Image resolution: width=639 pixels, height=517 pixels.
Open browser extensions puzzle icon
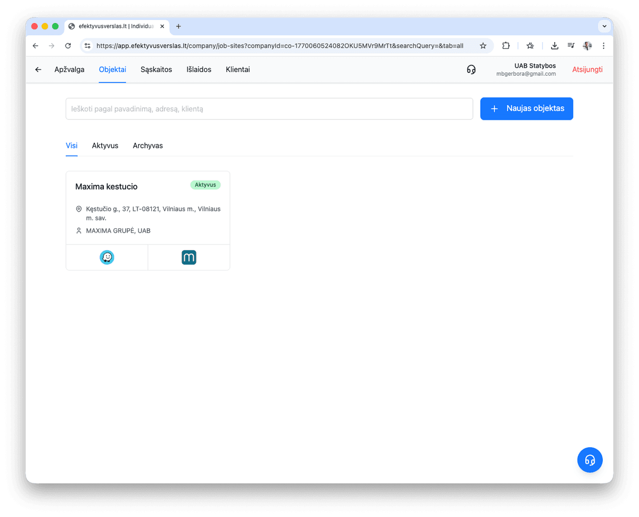(x=506, y=46)
